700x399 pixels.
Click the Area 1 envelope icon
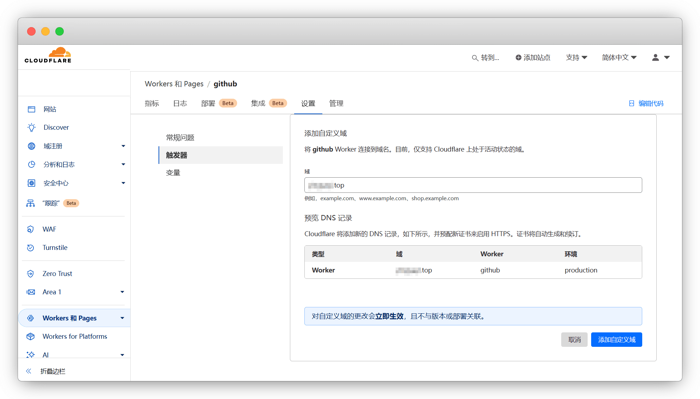31,292
